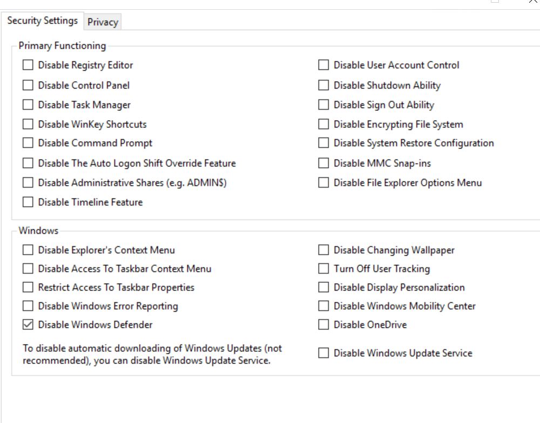Check Disable Control Panel option
Screen dimensions: 540x423
(x=28, y=85)
